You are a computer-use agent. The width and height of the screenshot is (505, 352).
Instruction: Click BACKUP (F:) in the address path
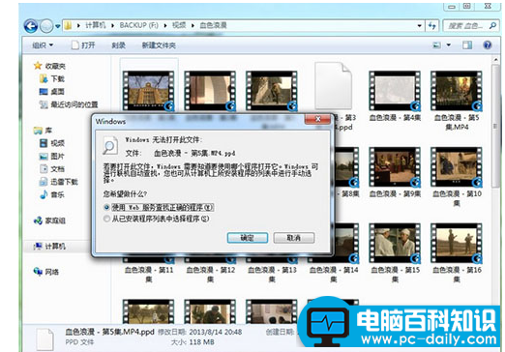(x=139, y=25)
